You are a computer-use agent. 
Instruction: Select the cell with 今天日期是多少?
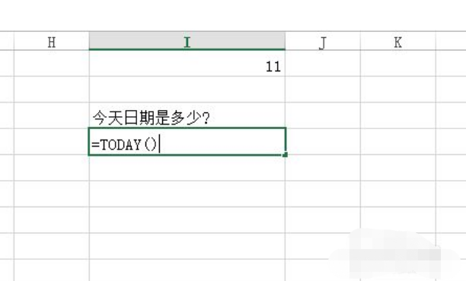[187, 115]
